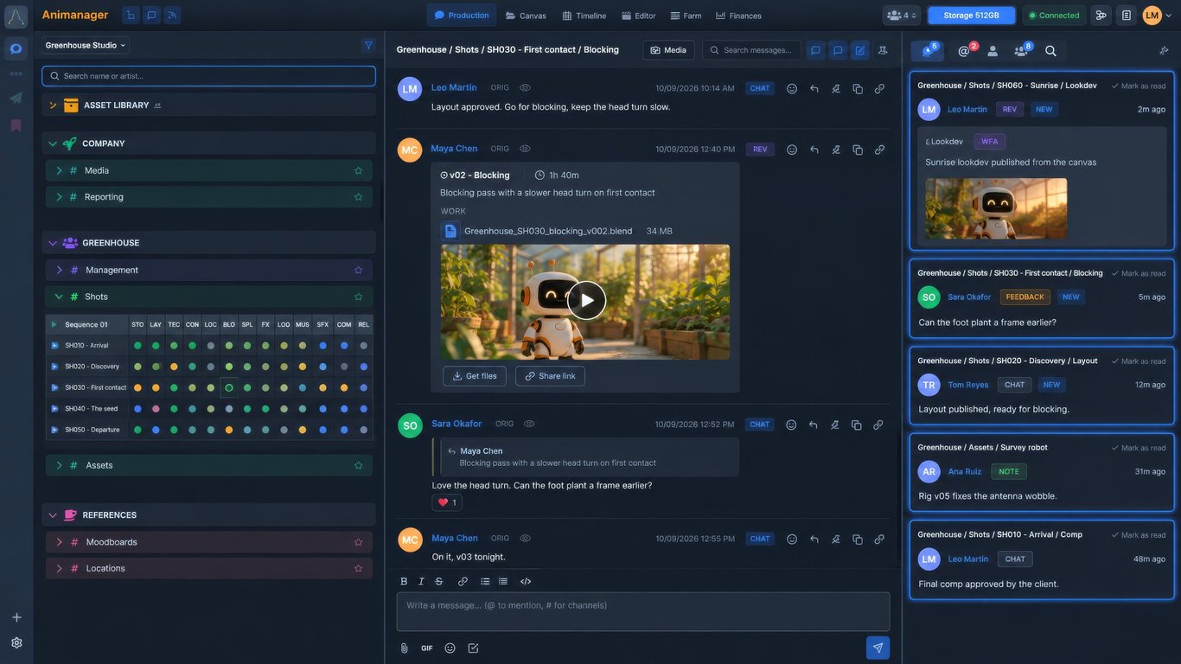The image size is (1181, 664).
Task: Click the Storage 512GB button
Action: 971,15
